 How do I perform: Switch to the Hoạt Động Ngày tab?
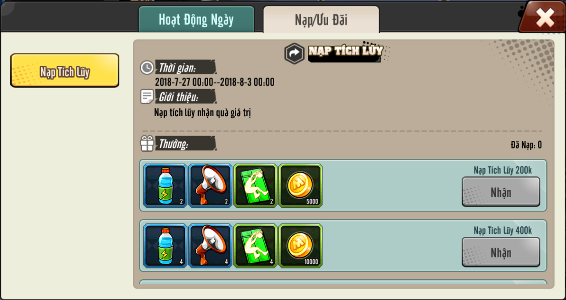coord(196,20)
